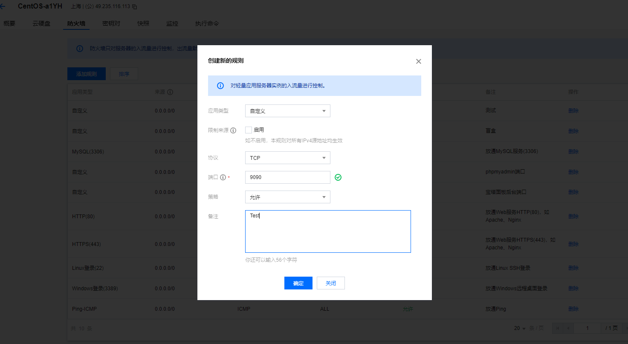Click HTTPS(443) in the rules table
628x344 pixels.
[x=86, y=244]
